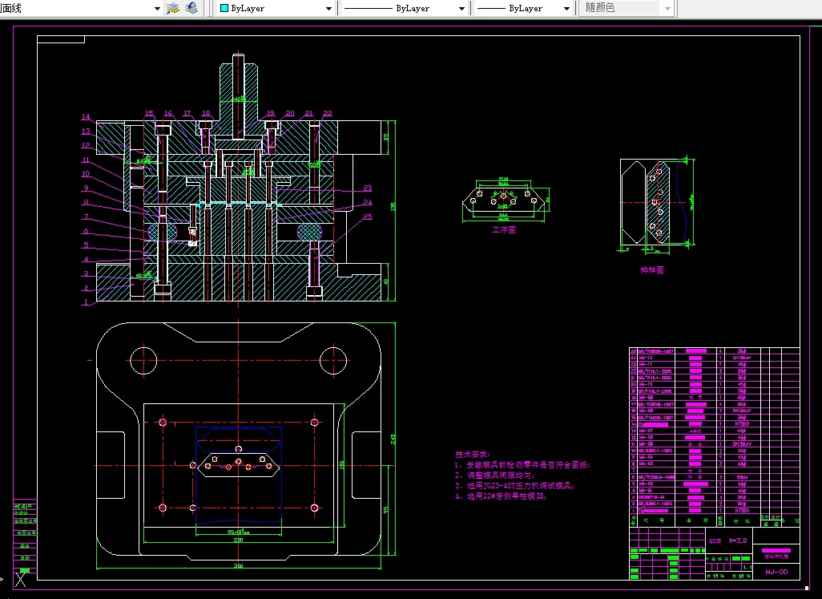
Task: Expand the ByLayer linetype dropdown
Action: pos(461,8)
